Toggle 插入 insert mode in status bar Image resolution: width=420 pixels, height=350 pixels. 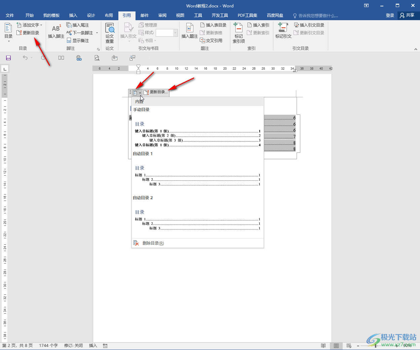[x=93, y=346]
